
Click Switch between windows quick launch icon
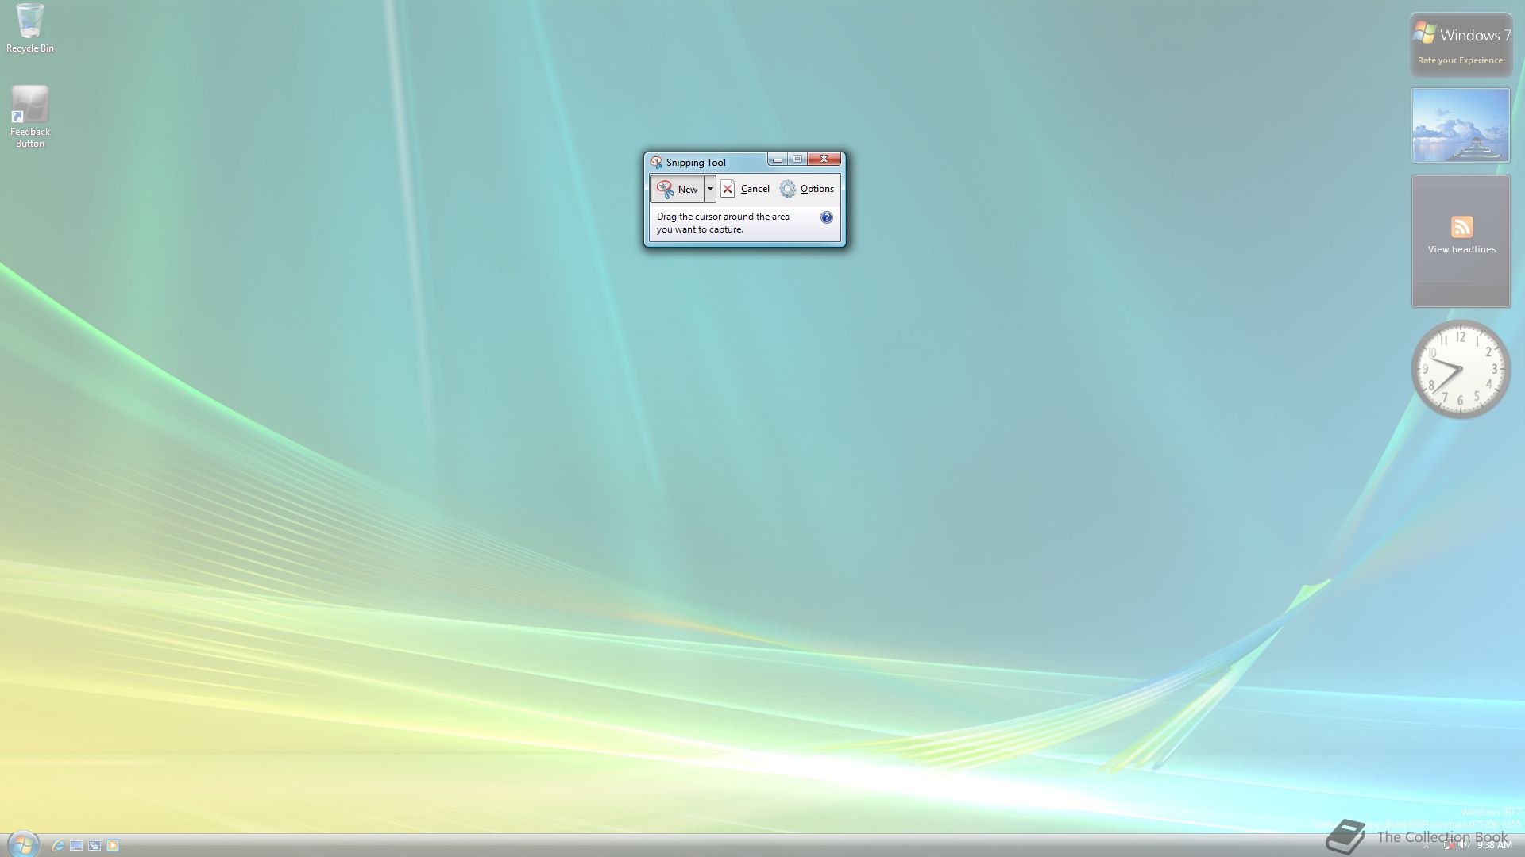[x=95, y=846]
